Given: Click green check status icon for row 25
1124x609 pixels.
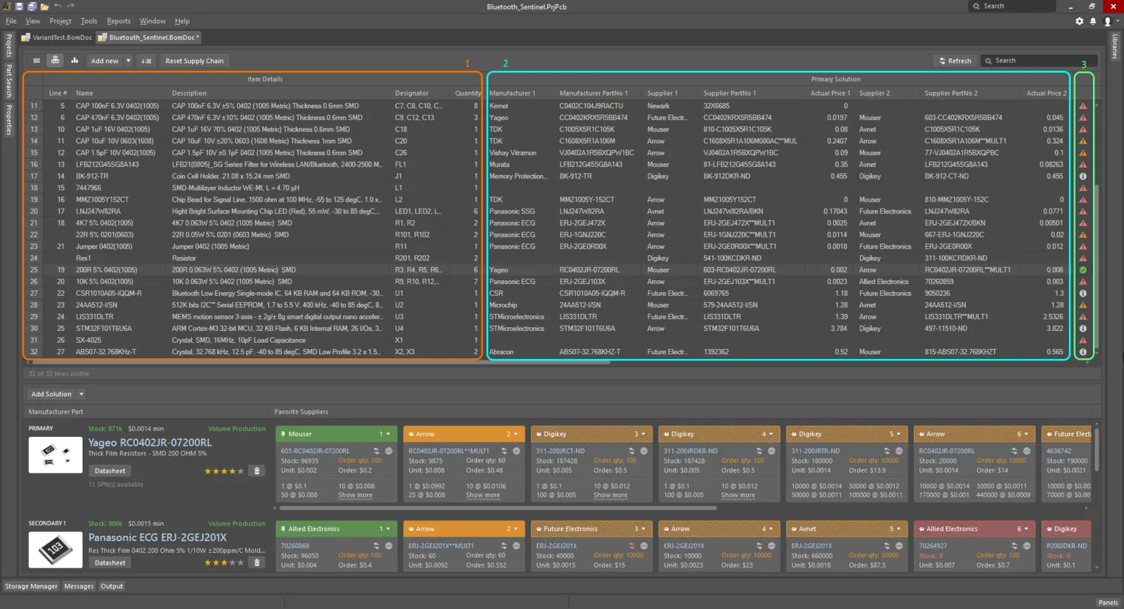Looking at the screenshot, I should (1083, 270).
